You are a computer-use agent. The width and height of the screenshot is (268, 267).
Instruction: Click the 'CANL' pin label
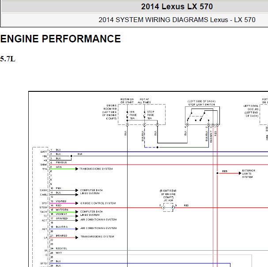point(43,195)
